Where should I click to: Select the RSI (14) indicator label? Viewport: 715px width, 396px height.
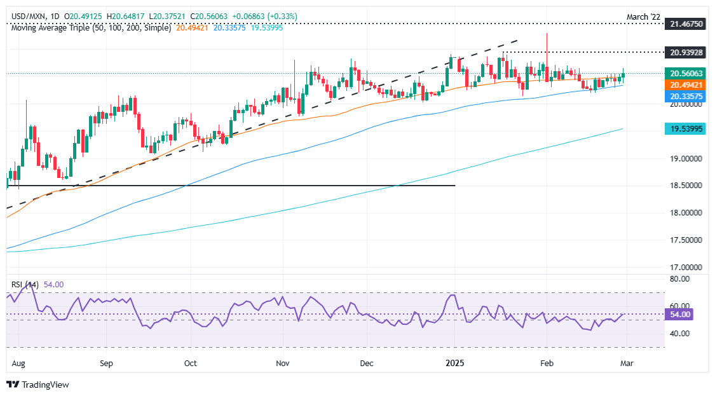point(25,285)
